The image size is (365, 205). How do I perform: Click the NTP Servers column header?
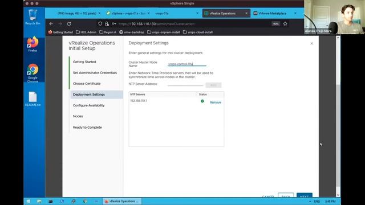point(137,95)
